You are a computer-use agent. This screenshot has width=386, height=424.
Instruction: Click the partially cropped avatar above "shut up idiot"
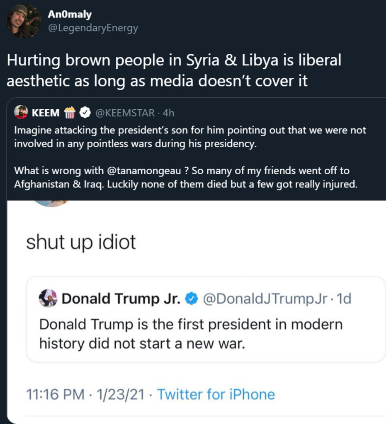tap(51, 203)
